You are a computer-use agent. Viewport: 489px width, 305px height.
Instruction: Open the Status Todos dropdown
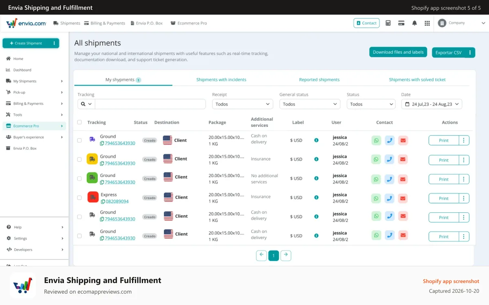click(x=371, y=104)
